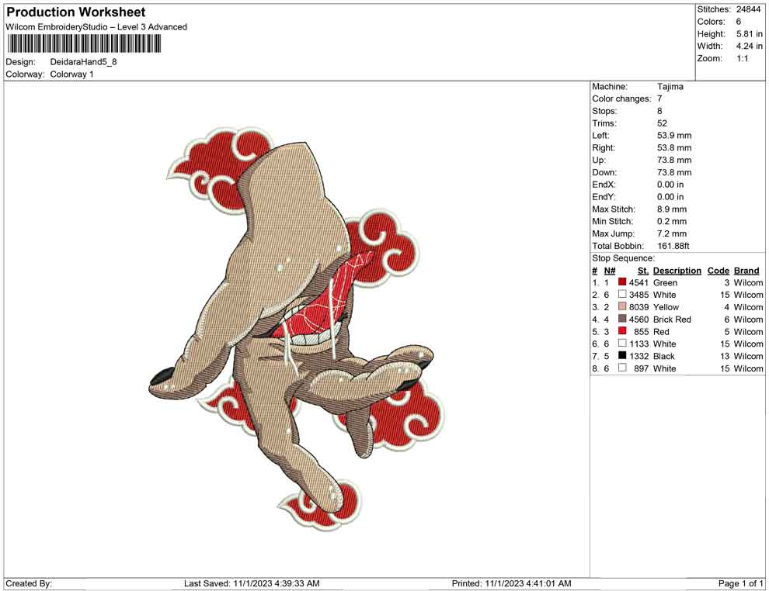Click the "Code" column header

[719, 271]
